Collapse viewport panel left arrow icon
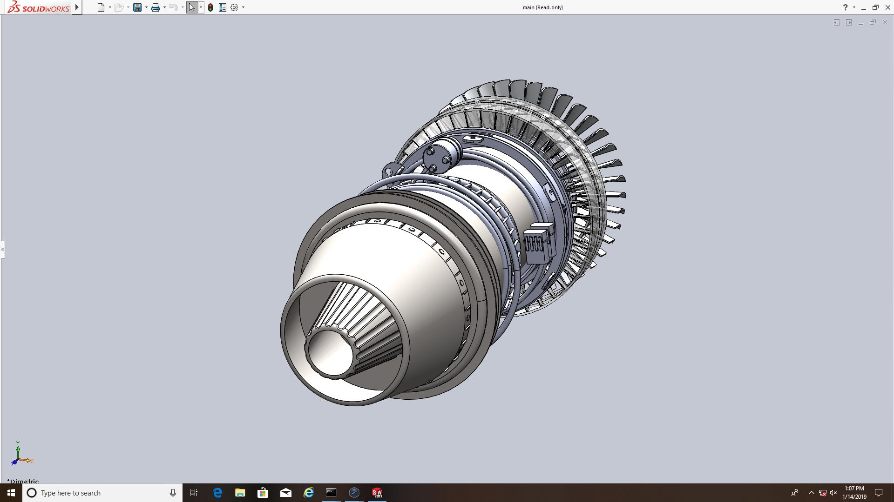Image resolution: width=894 pixels, height=502 pixels. [836, 22]
